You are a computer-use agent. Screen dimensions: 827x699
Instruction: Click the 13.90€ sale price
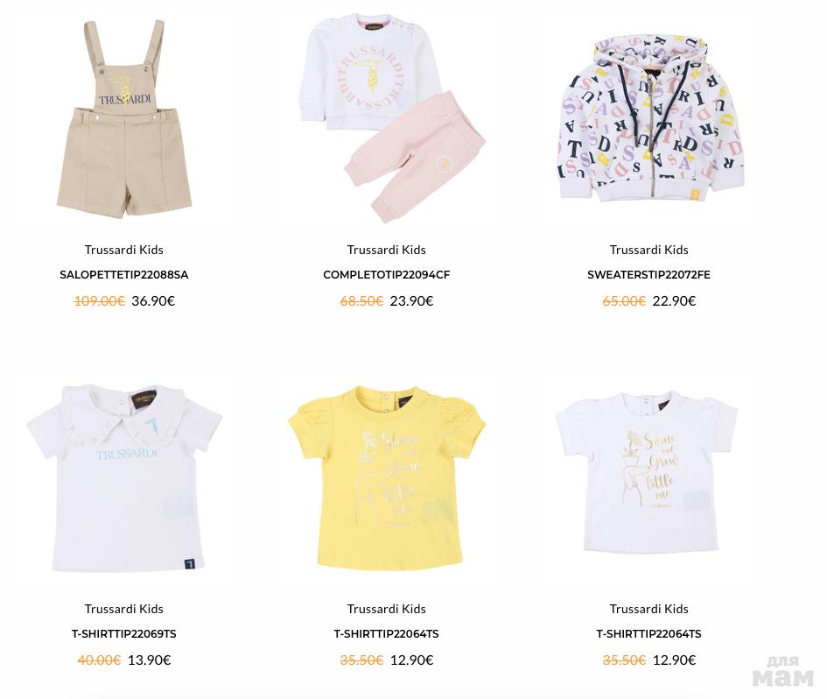coord(150,660)
